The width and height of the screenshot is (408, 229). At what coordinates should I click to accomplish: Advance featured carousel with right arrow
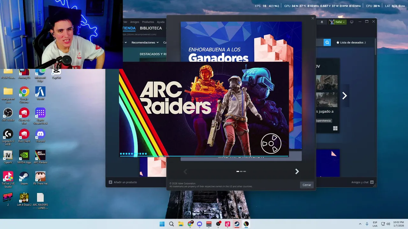[x=344, y=96]
